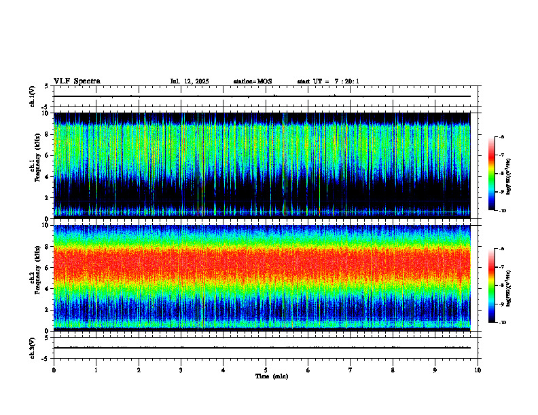Click time axis tick label "7"
The image size is (538, 415).
coord(351,370)
